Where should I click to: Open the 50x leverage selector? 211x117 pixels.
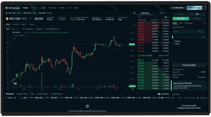197,14
